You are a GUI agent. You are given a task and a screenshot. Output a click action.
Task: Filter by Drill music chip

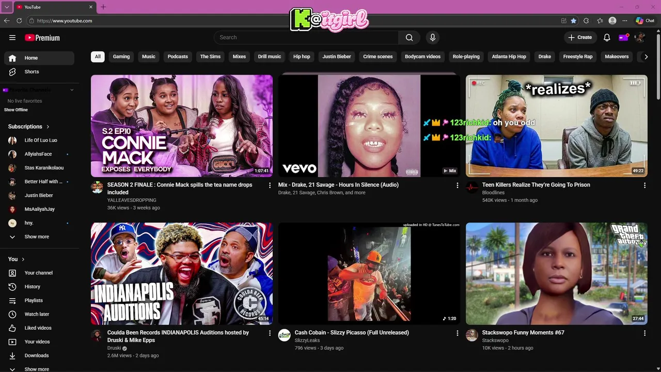(270, 56)
